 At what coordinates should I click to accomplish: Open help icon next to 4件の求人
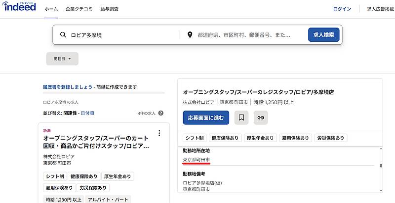[x=161, y=113]
